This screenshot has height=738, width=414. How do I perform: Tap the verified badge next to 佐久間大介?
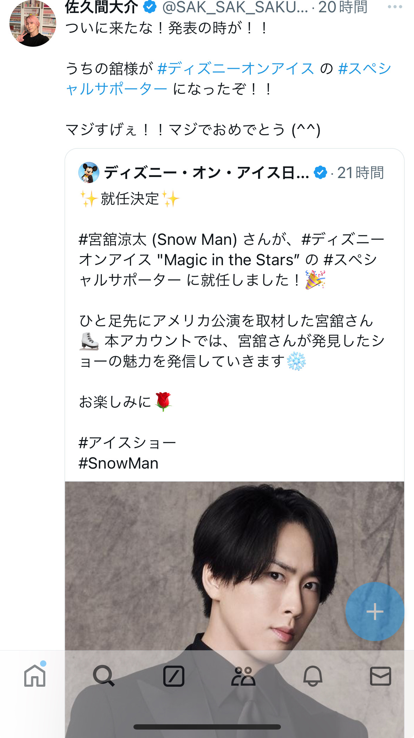coord(150,7)
